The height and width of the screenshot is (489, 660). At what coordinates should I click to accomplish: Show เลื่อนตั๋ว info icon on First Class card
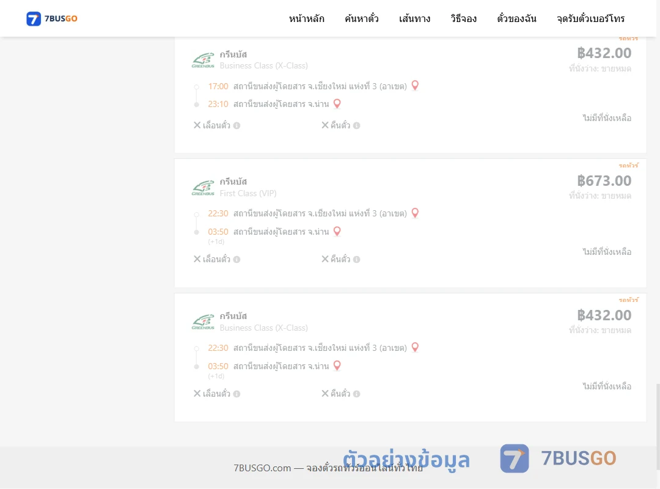point(237,259)
